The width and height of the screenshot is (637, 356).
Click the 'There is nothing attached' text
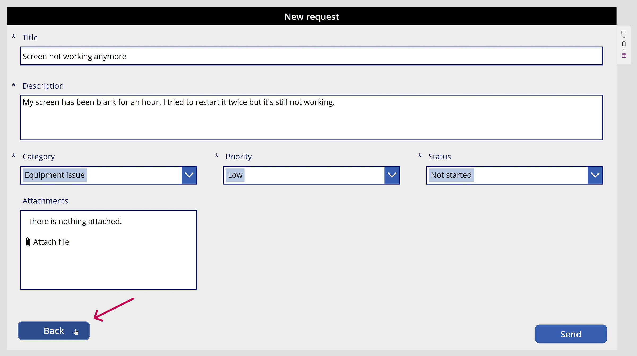[75, 221]
